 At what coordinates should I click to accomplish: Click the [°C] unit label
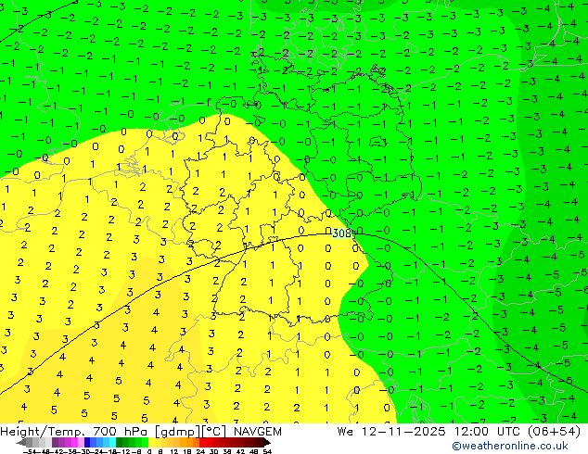(x=213, y=432)
